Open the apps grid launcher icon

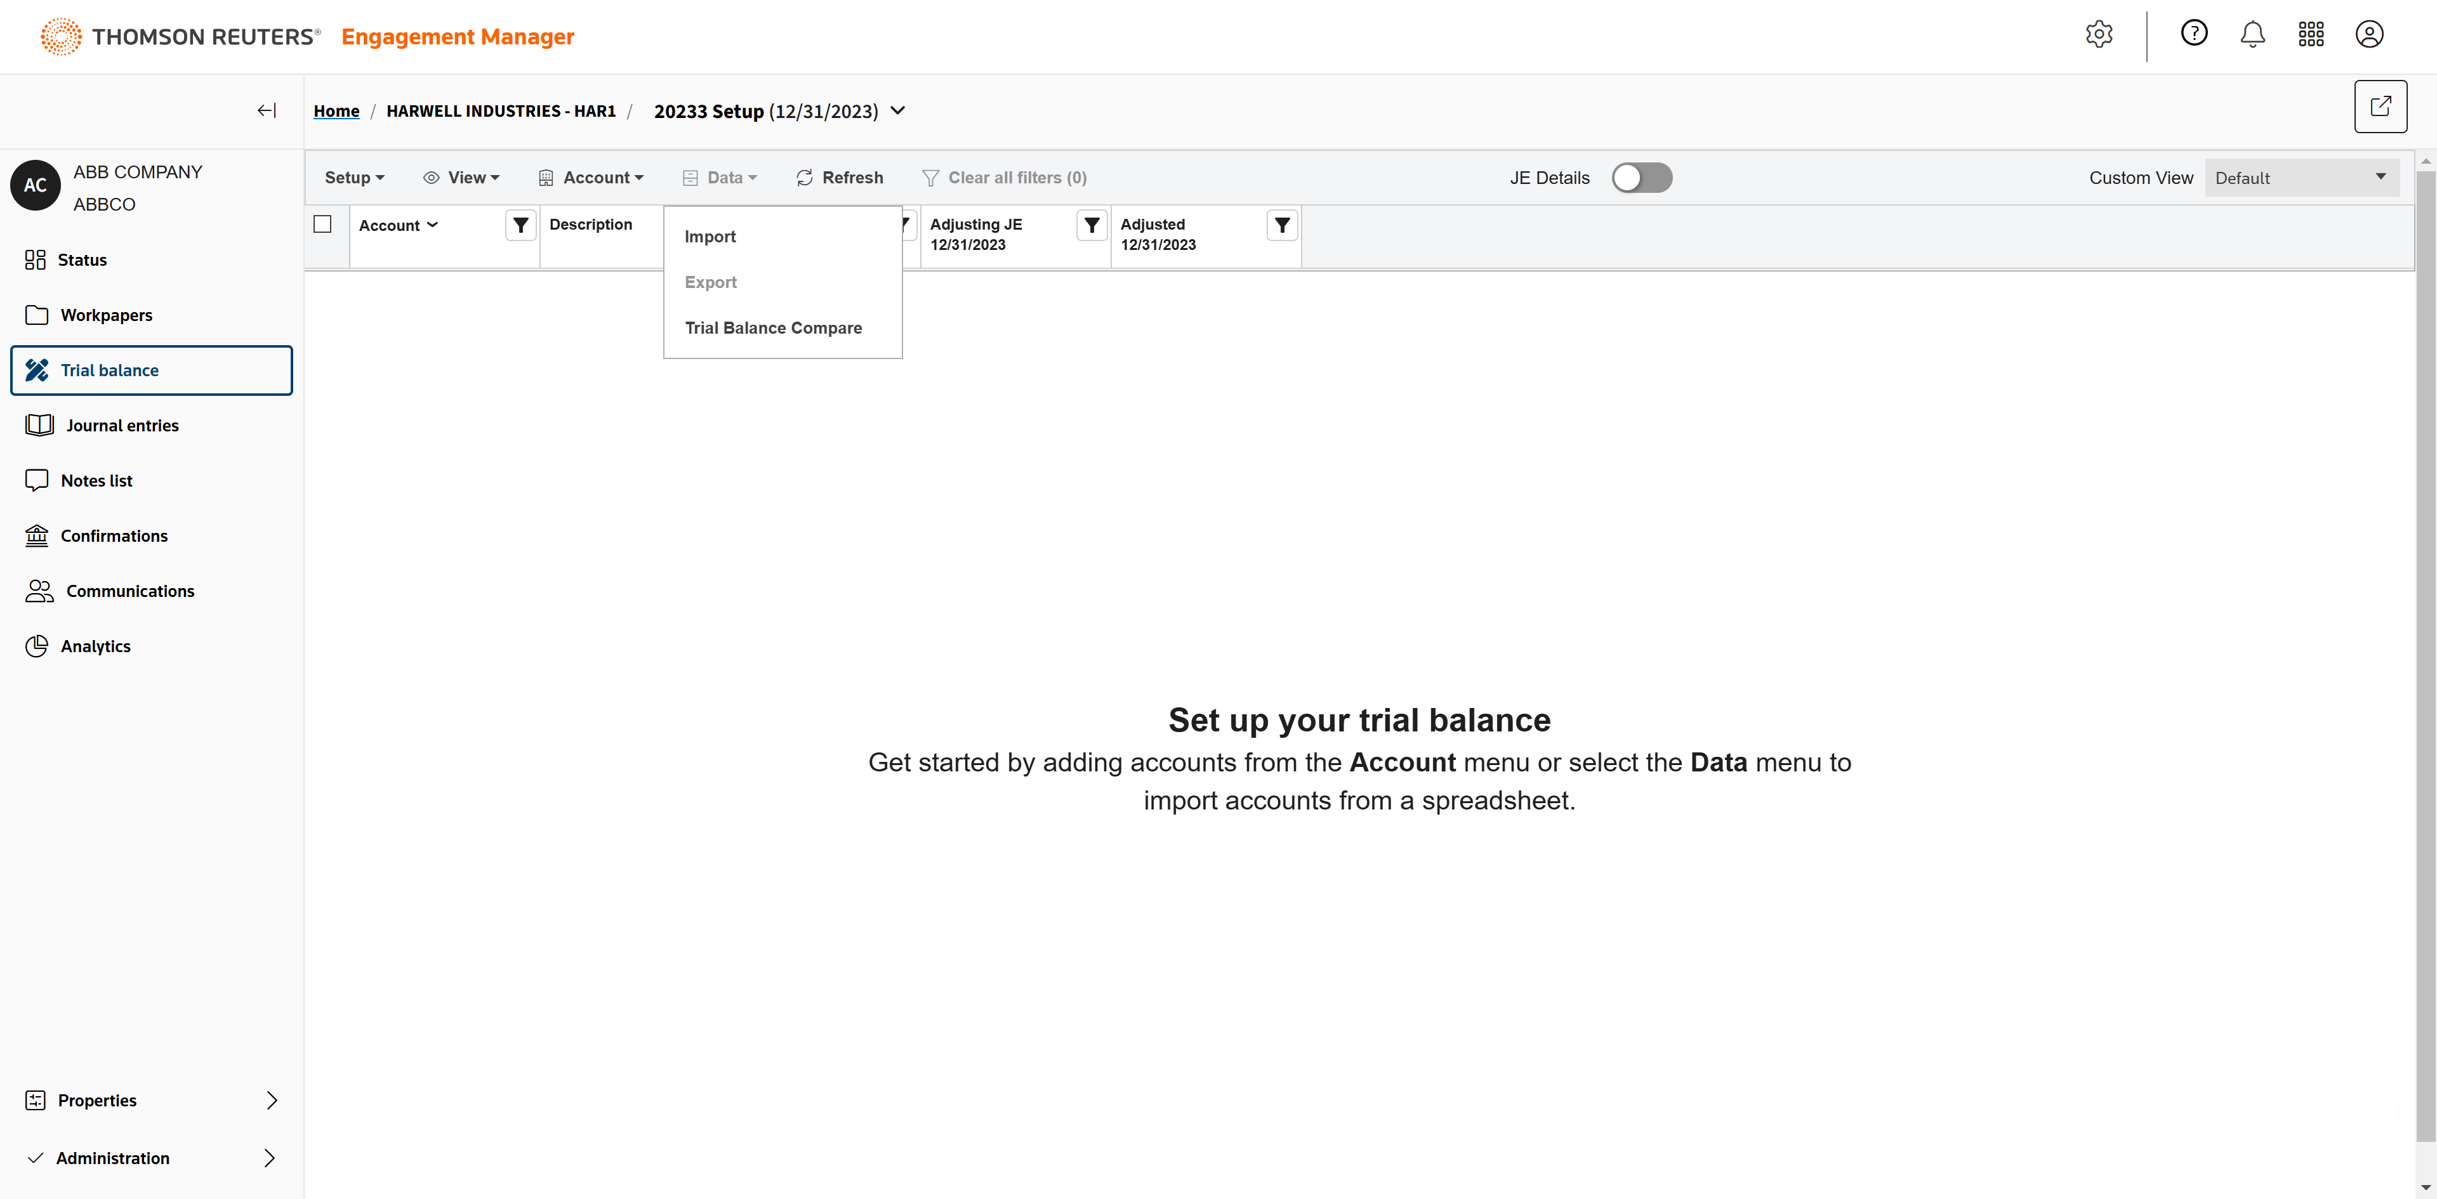coord(2310,35)
